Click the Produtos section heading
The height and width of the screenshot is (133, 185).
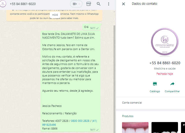point(128,116)
